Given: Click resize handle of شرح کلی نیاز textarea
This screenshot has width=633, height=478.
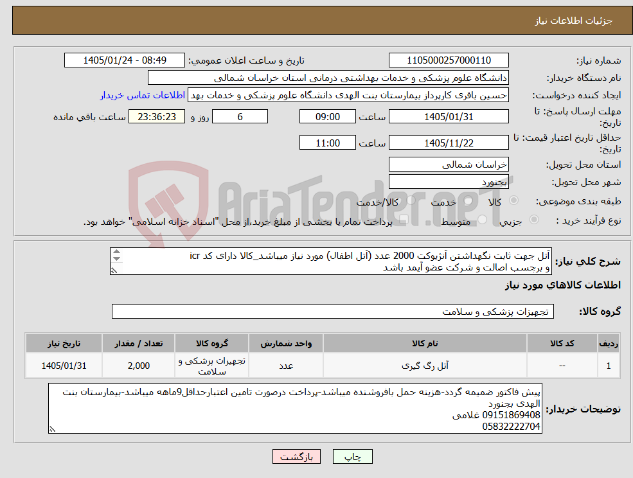Looking at the screenshot, I should coord(114,270).
